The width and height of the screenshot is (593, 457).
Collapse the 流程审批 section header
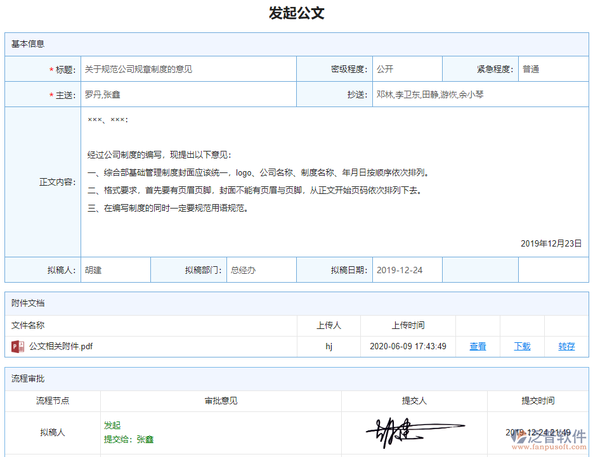(28, 379)
